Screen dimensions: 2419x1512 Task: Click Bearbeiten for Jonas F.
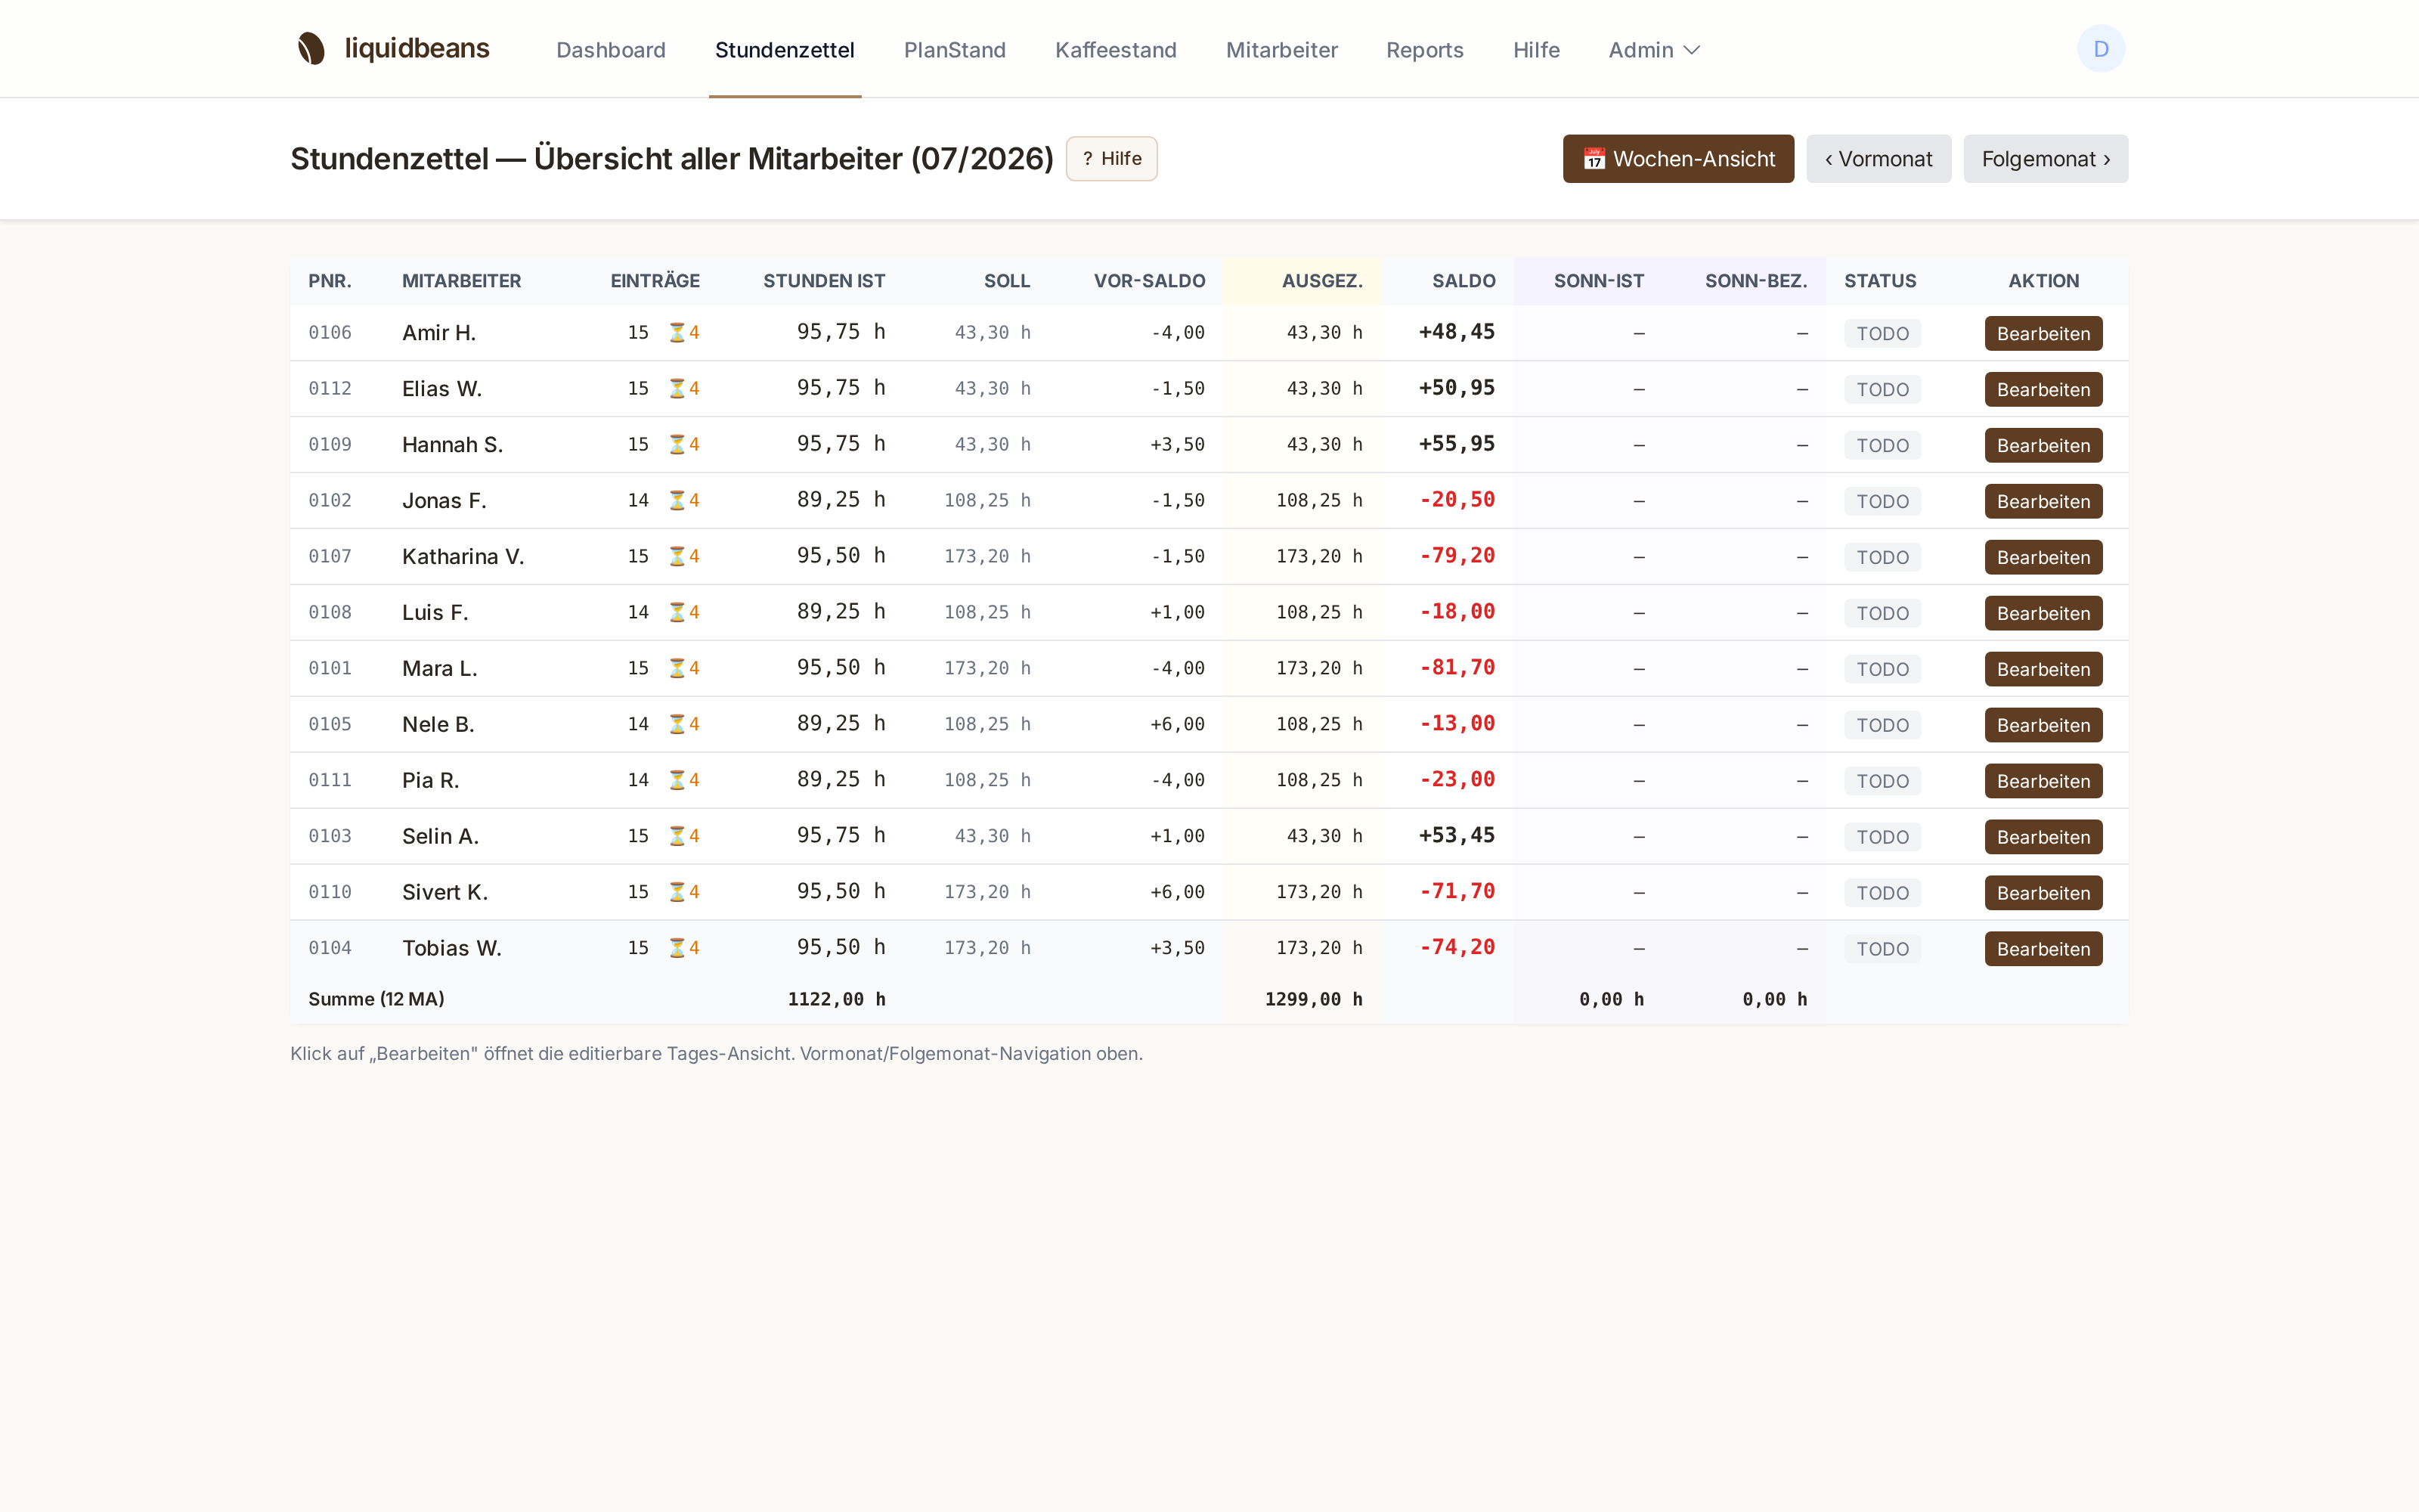[x=2043, y=502]
